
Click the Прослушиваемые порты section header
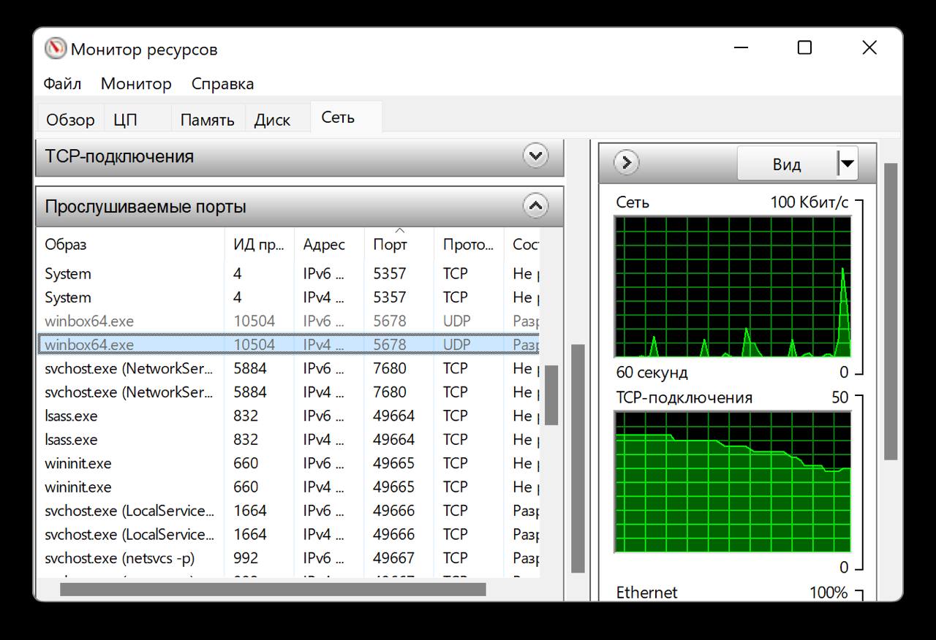click(x=300, y=207)
